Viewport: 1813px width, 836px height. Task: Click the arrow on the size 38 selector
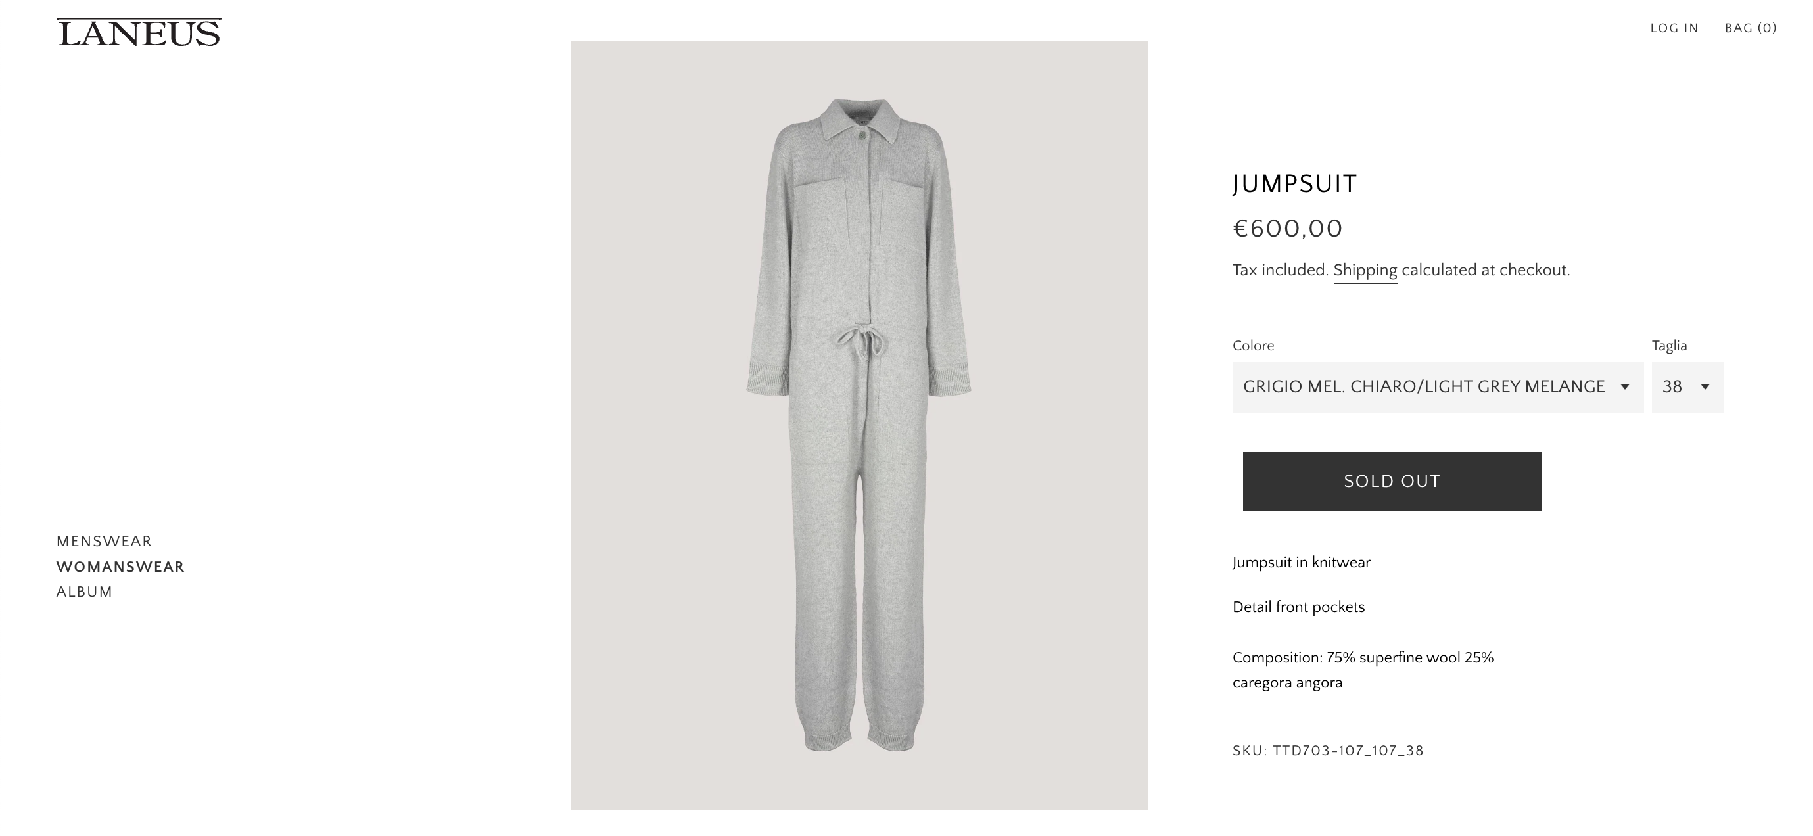pyautogui.click(x=1705, y=387)
